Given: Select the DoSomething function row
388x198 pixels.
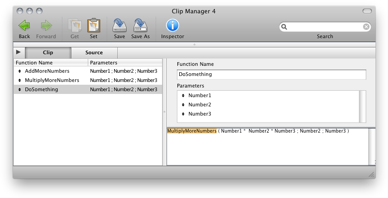Looking at the screenshot, I should pyautogui.click(x=42, y=89).
